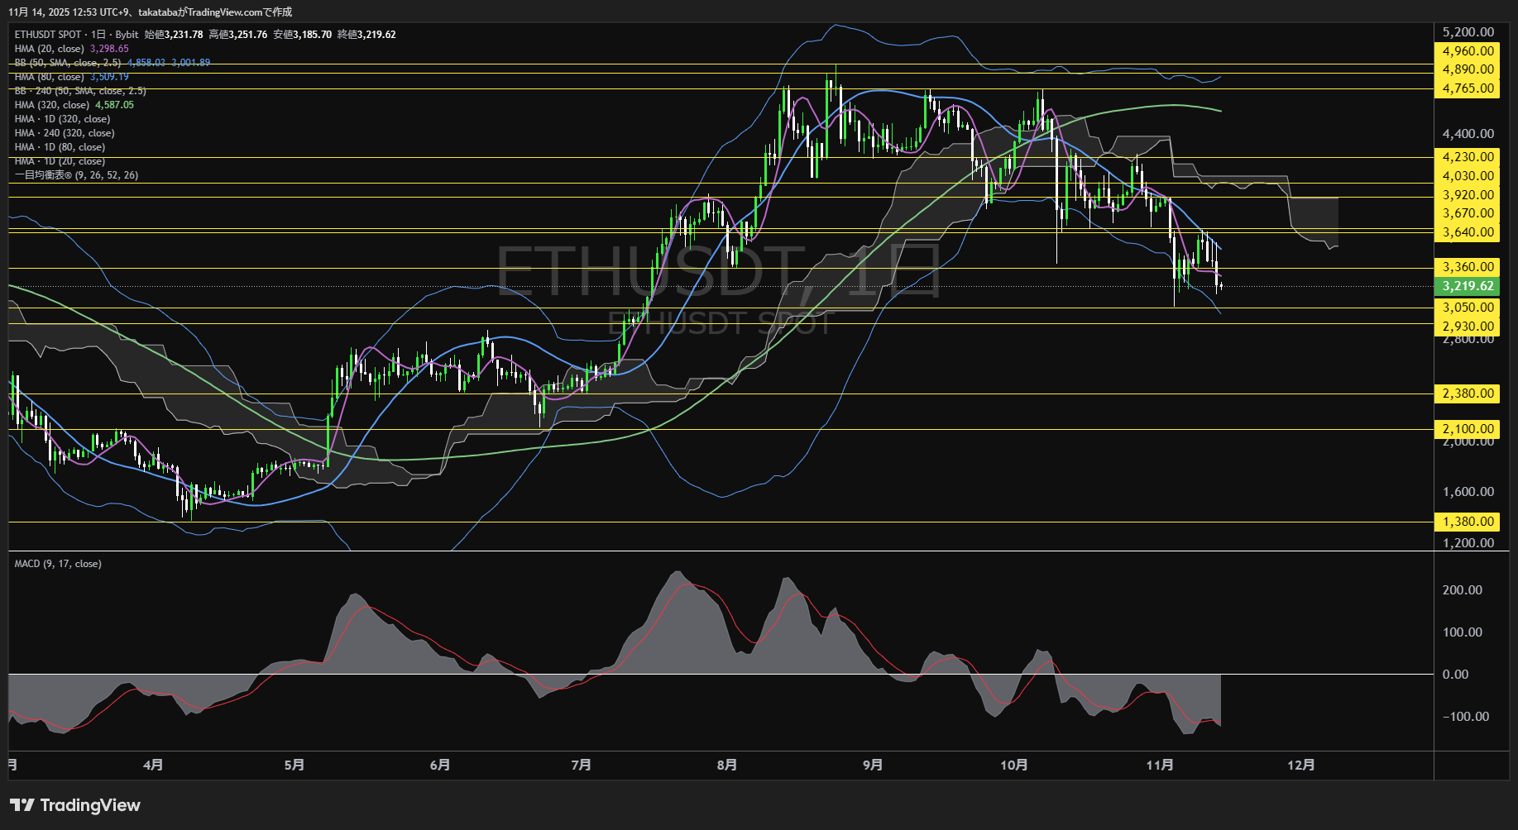The height and width of the screenshot is (830, 1518).
Task: Click the 2,100.00 horizontal line label
Action: click(x=1467, y=429)
